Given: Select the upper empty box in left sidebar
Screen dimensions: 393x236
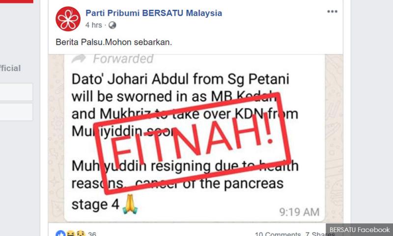Looking at the screenshot, I should (x=16, y=92).
